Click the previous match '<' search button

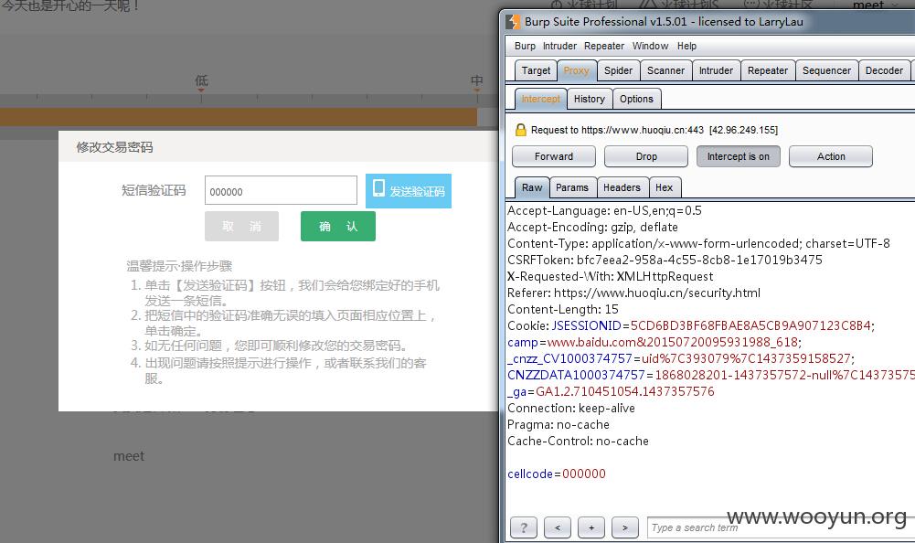[x=558, y=527]
